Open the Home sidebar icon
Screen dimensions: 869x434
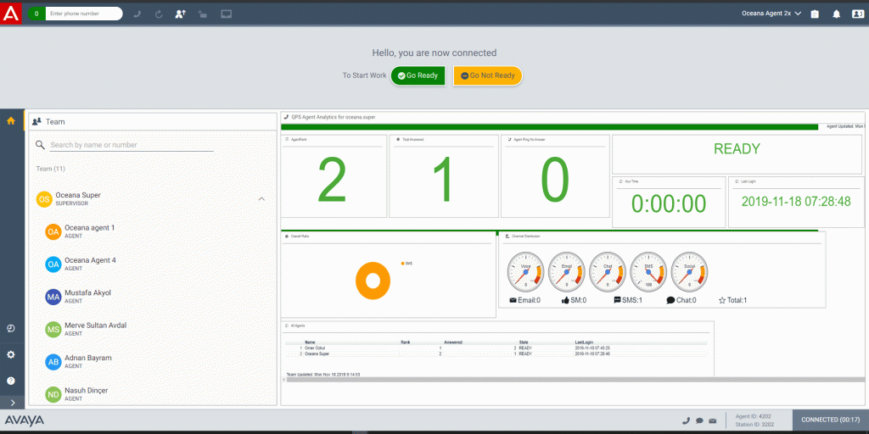pyautogui.click(x=10, y=120)
